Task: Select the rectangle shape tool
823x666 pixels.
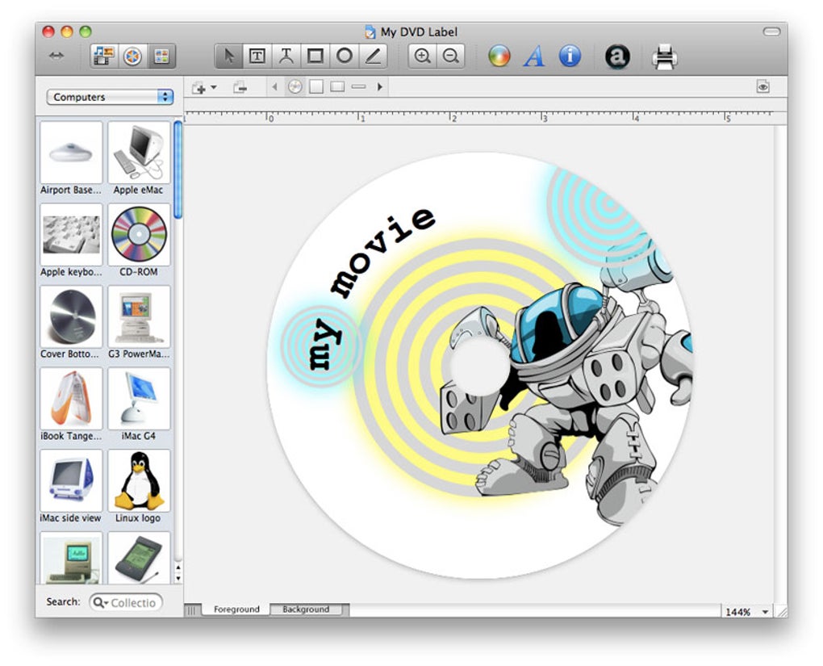Action: [315, 56]
